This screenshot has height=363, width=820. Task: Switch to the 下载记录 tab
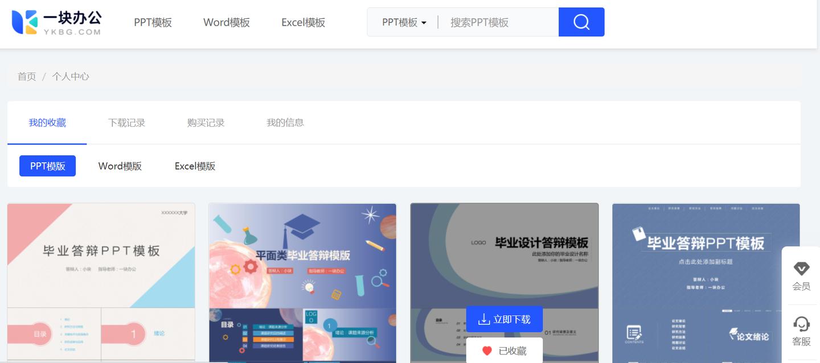click(126, 122)
